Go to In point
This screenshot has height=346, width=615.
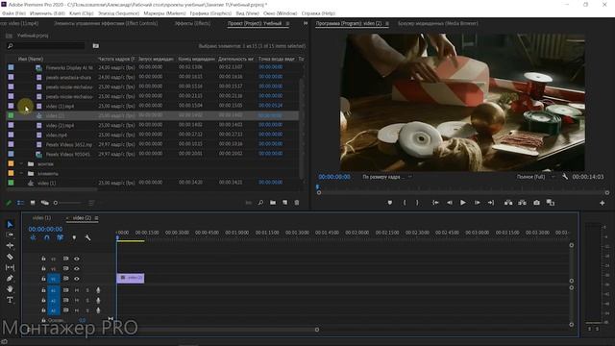pyautogui.click(x=435, y=203)
